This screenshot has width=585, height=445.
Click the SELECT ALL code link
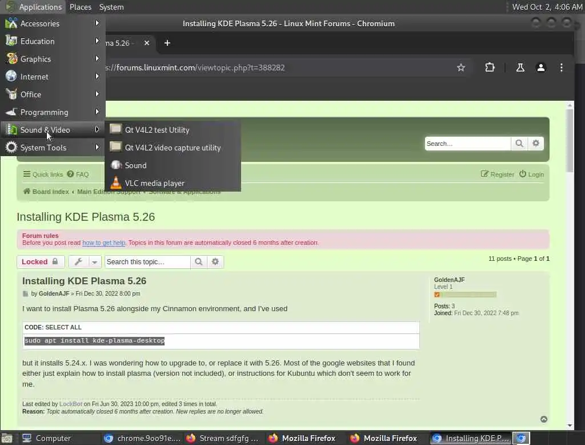63,327
